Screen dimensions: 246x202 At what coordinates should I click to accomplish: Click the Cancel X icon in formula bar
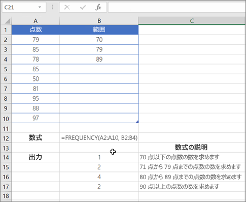pyautogui.click(x=67, y=7)
